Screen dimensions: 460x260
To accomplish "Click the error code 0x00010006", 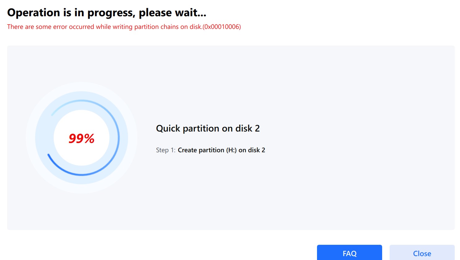I will tap(221, 27).
